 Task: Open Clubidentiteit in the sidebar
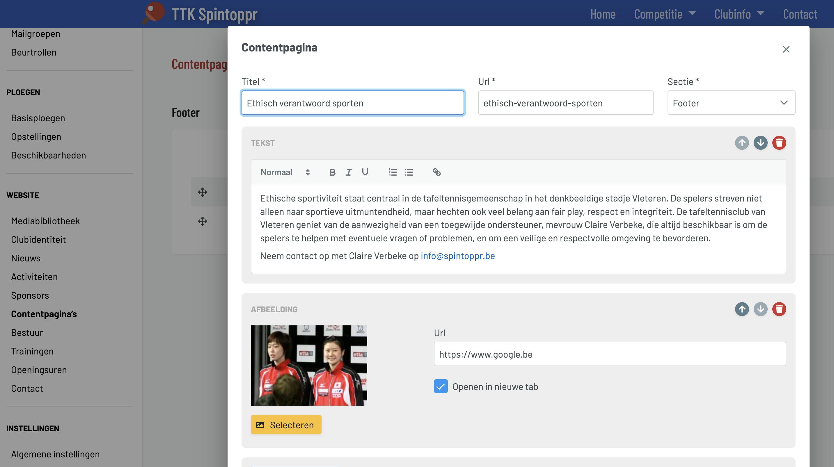point(38,240)
